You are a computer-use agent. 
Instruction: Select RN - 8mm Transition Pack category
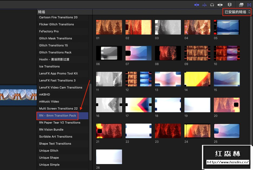(58, 115)
